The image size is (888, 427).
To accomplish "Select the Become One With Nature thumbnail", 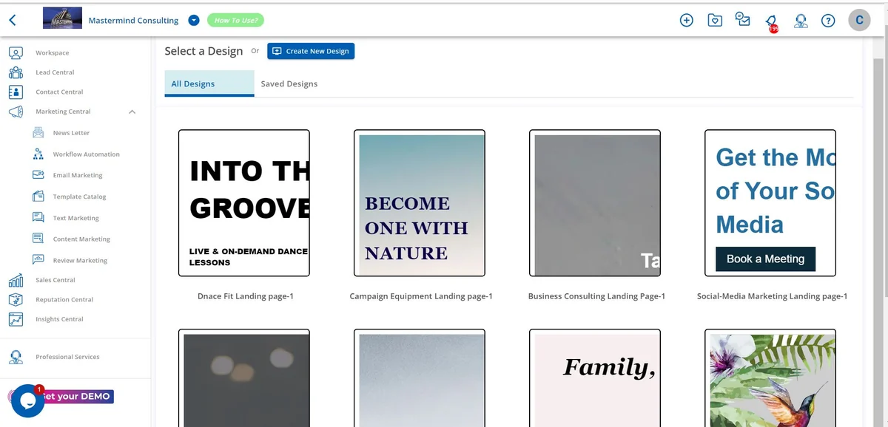I will click(x=420, y=203).
